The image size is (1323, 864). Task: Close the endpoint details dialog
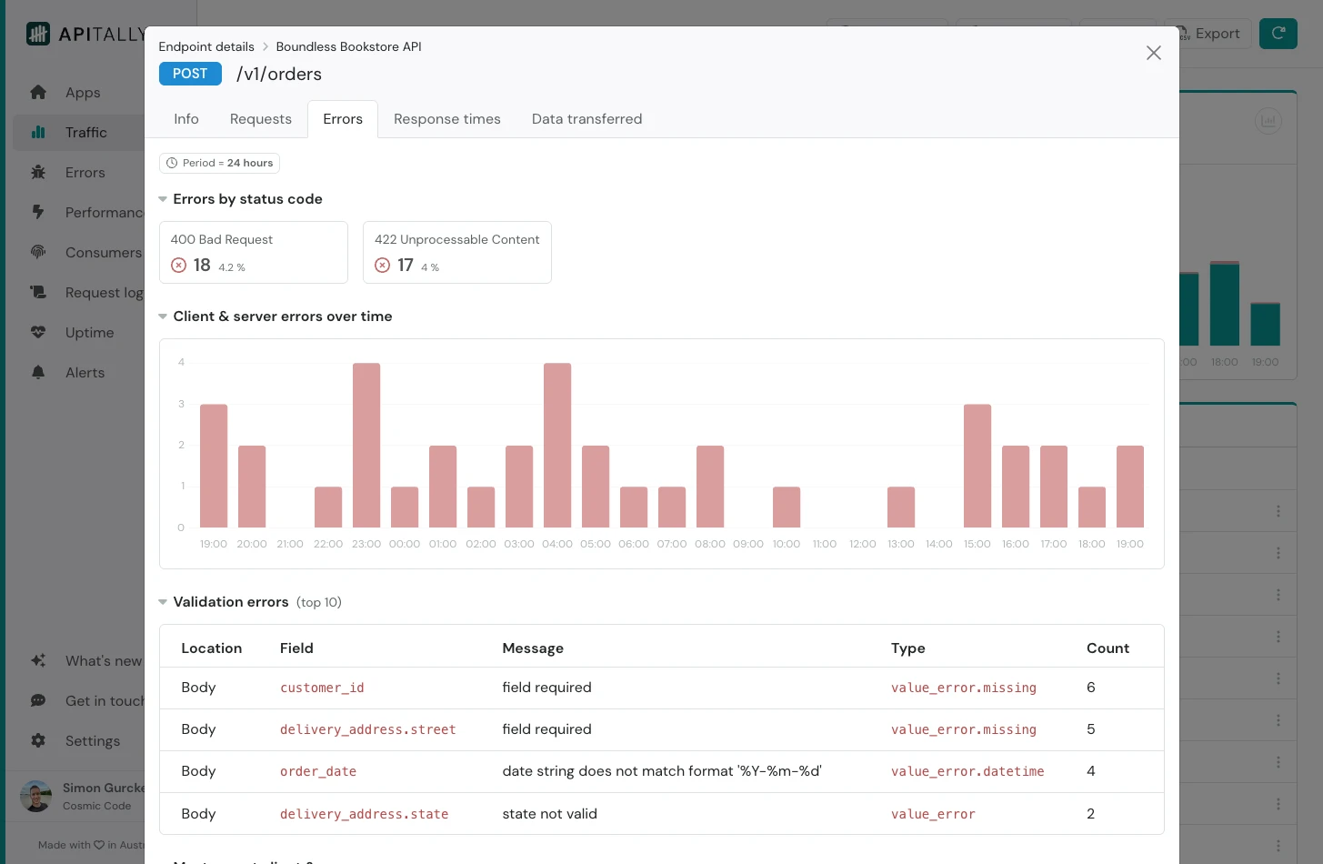[x=1153, y=53]
